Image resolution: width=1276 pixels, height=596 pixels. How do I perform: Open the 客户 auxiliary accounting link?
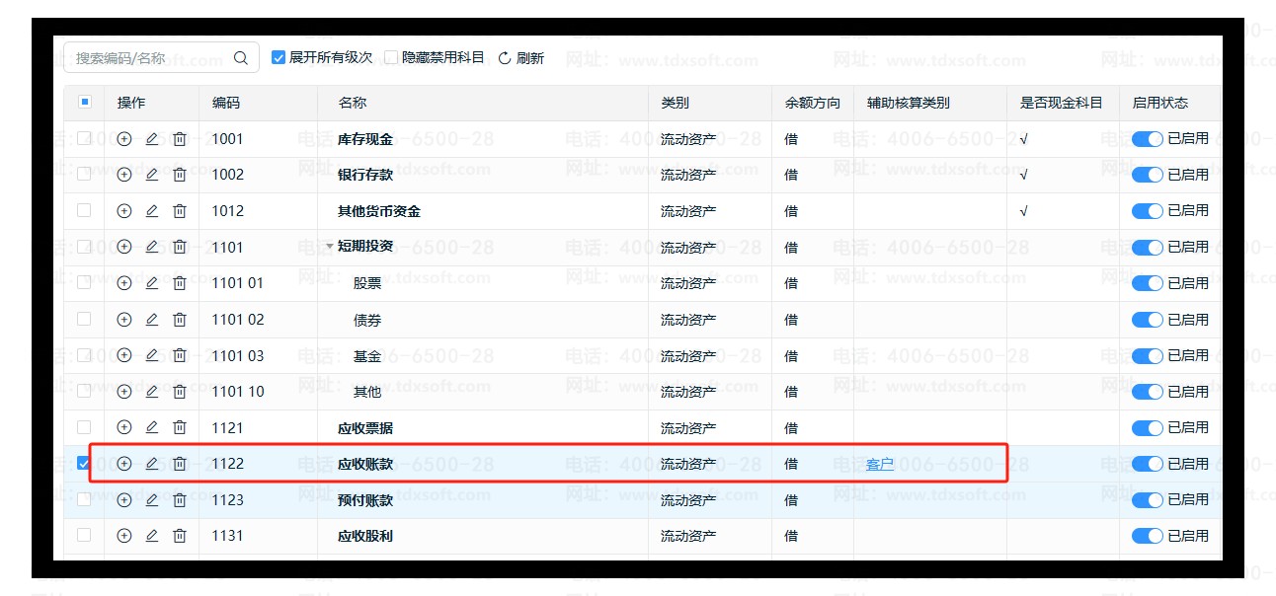pos(879,464)
